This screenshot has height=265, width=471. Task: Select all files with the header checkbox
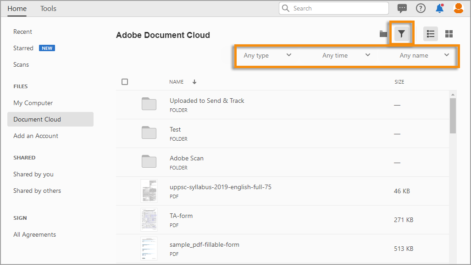tap(124, 81)
